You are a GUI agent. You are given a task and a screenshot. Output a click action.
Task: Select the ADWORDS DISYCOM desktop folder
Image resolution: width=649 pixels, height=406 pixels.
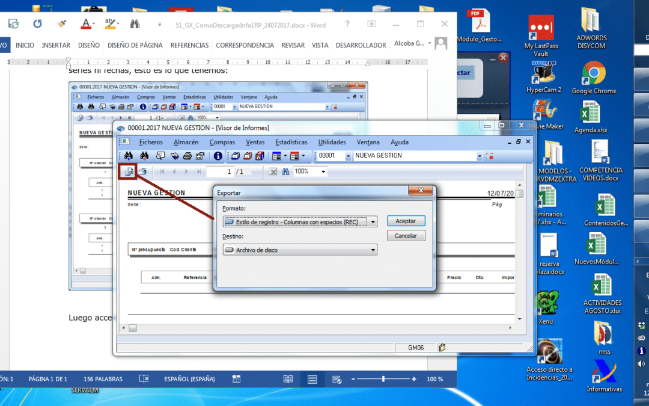(591, 28)
